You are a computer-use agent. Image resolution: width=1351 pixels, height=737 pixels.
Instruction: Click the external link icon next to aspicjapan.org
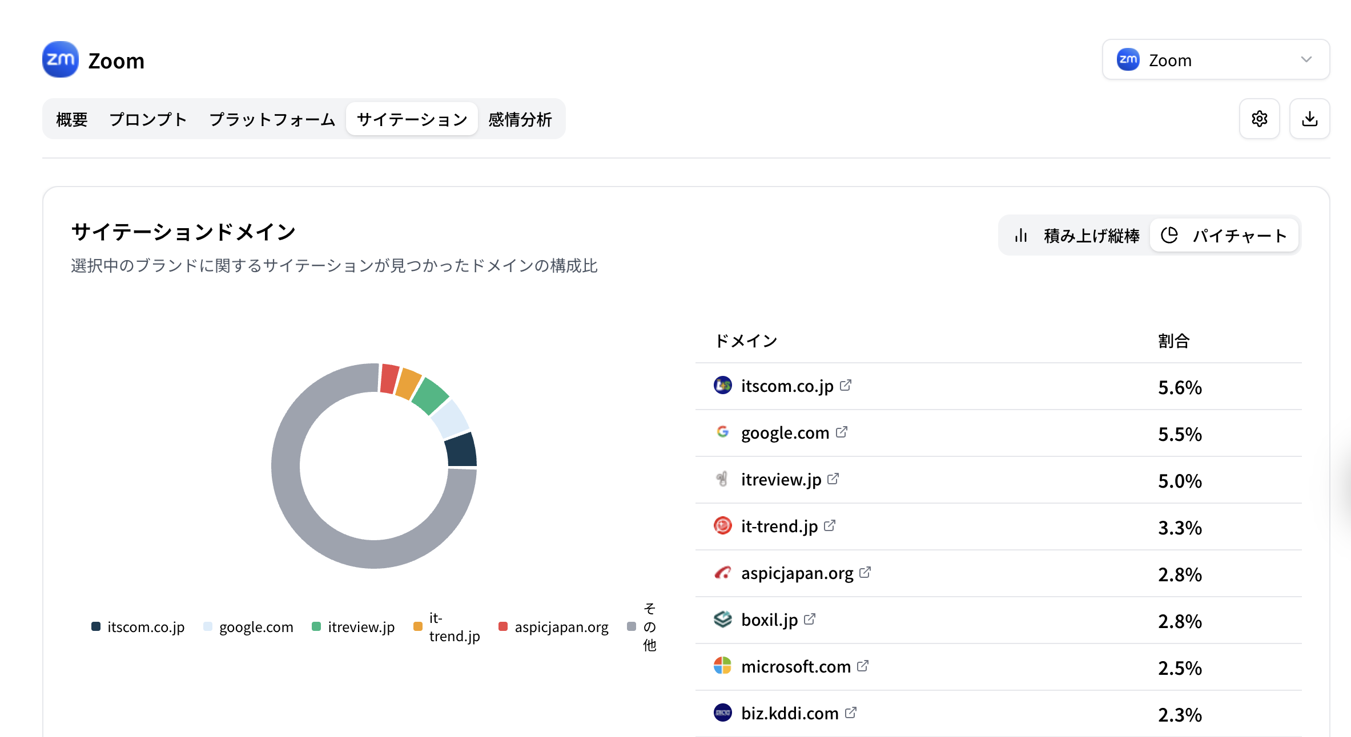click(866, 572)
